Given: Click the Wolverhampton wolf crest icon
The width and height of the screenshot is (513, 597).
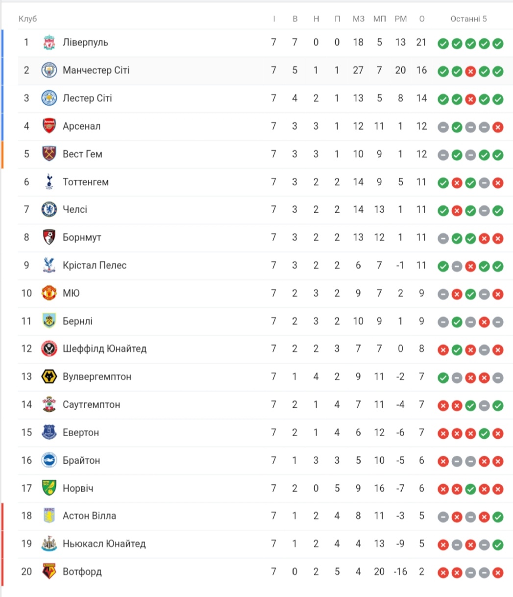Looking at the screenshot, I should [x=49, y=377].
